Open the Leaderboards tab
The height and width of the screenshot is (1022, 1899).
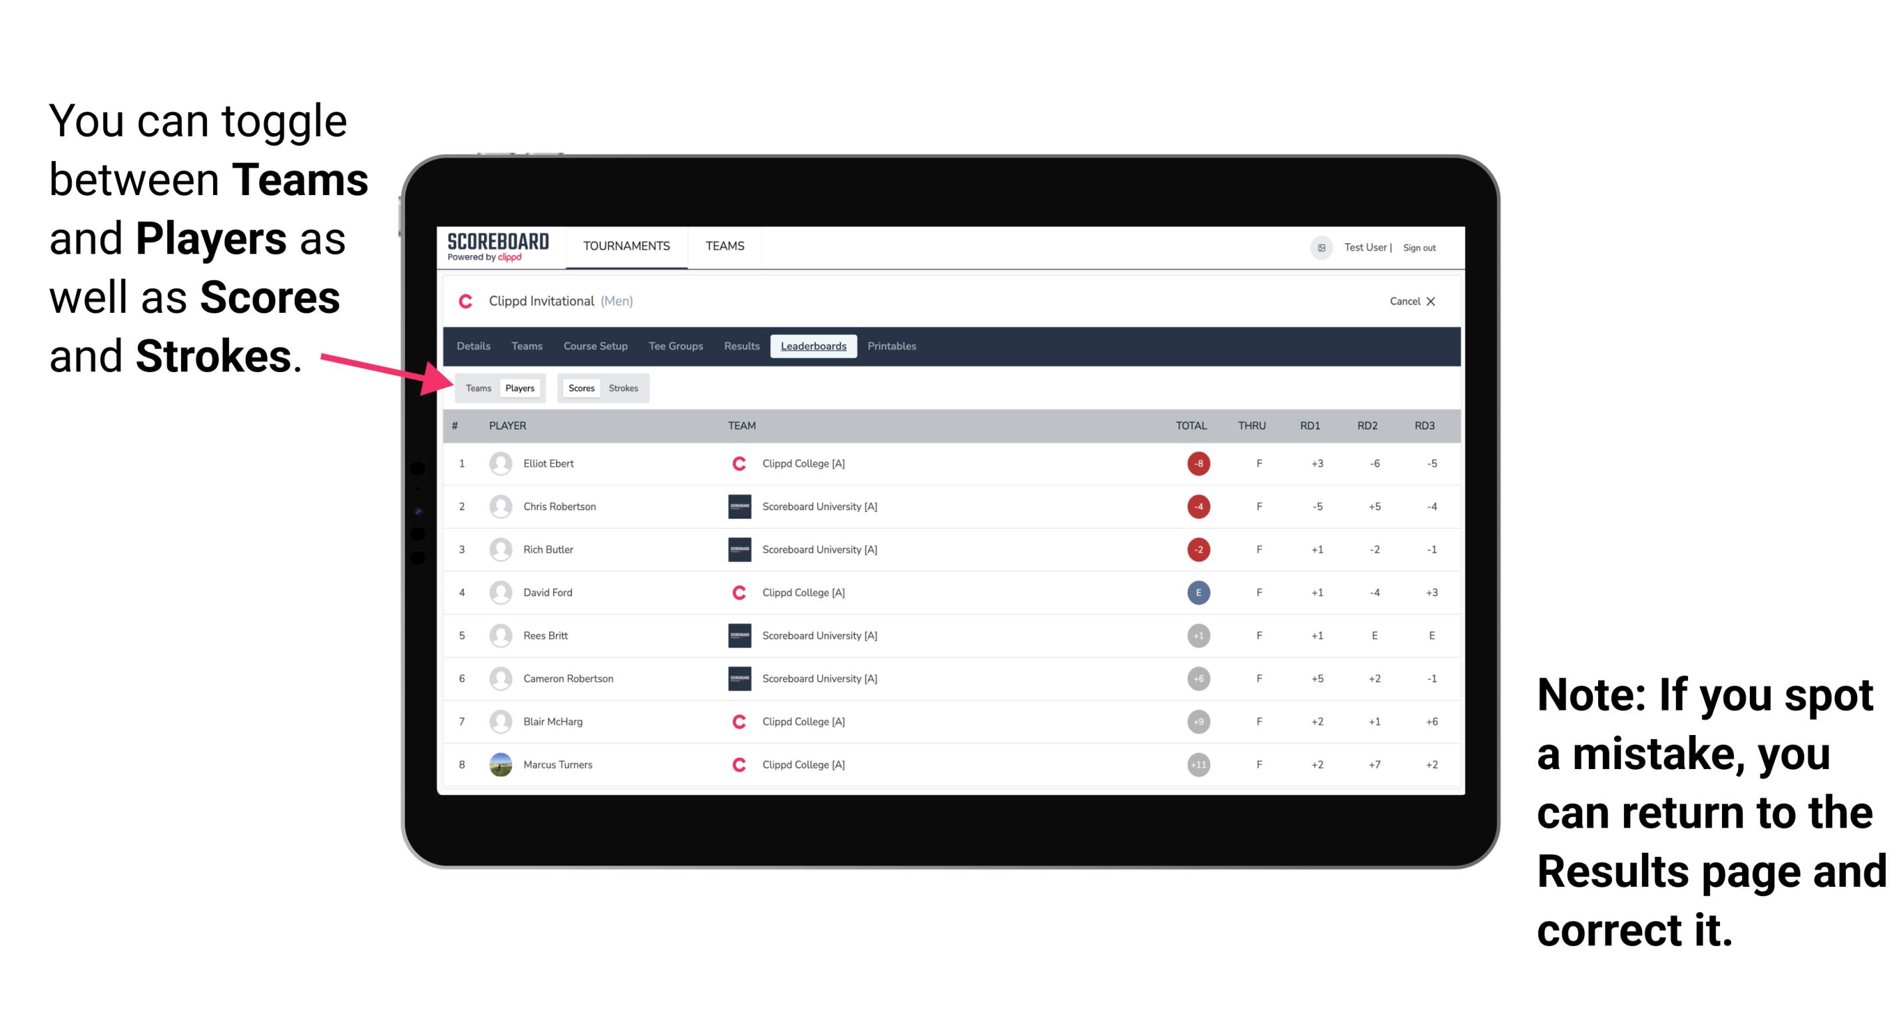point(815,348)
